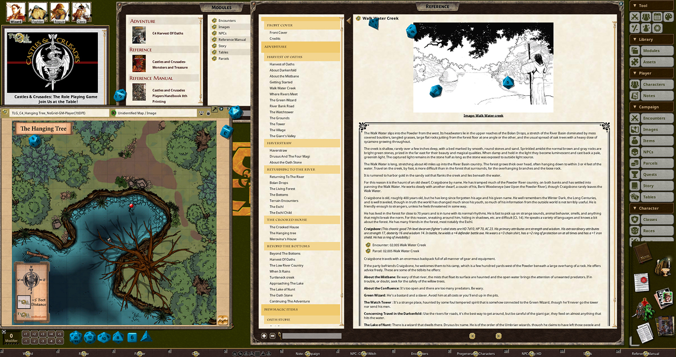Open the Calendar tool icon
The image size is (676, 357).
point(657,17)
